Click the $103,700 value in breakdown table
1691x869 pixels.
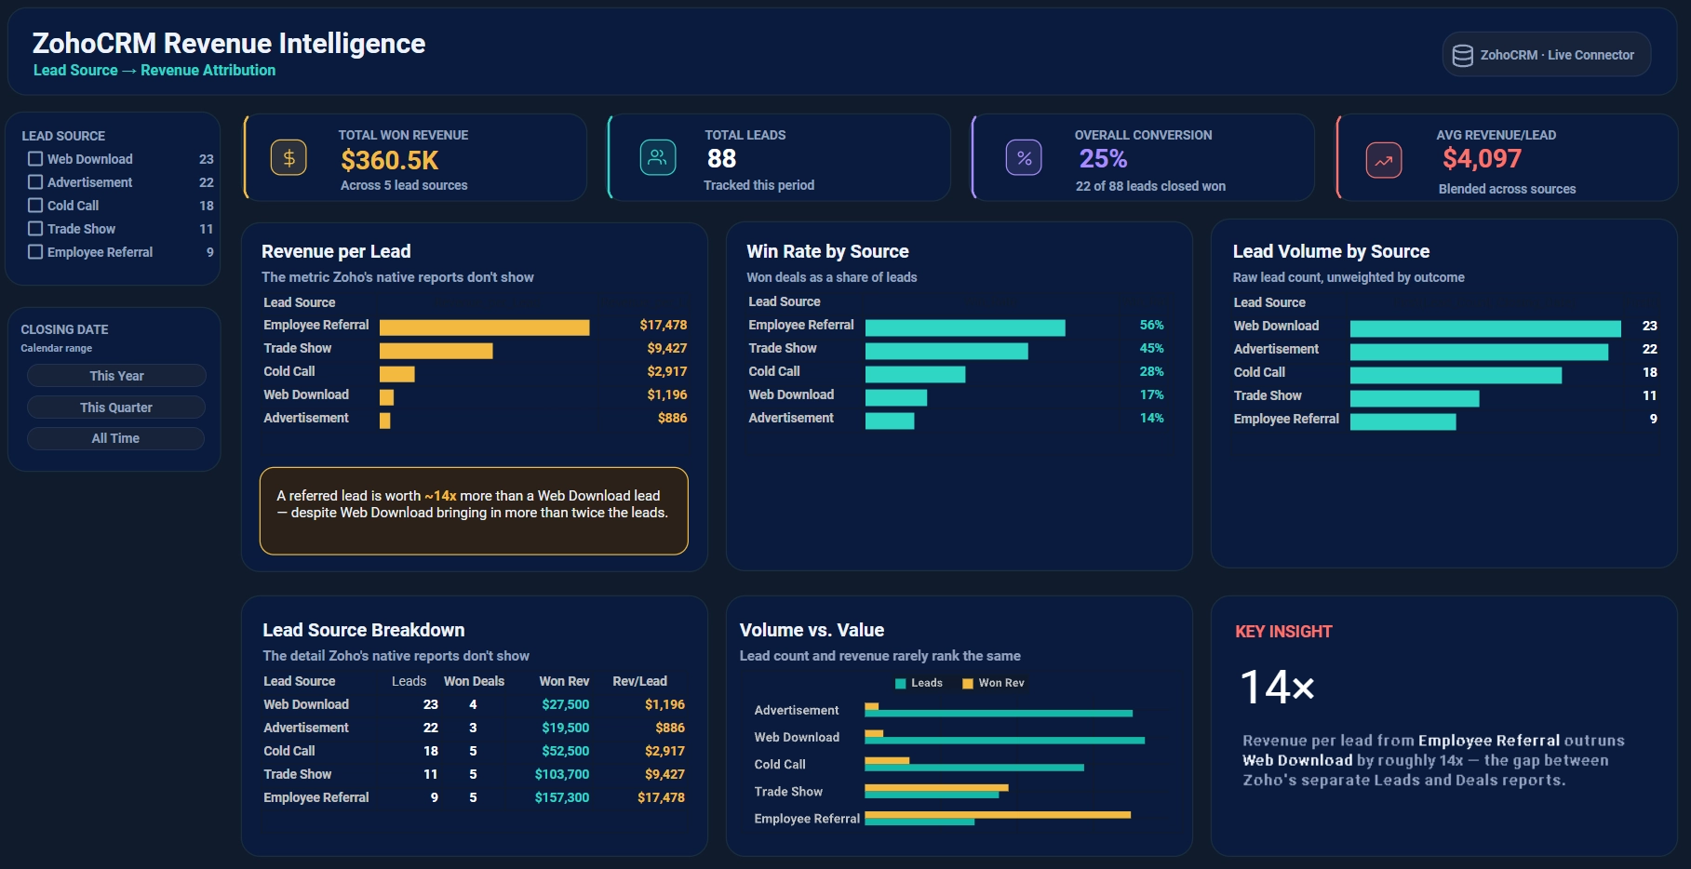(562, 774)
